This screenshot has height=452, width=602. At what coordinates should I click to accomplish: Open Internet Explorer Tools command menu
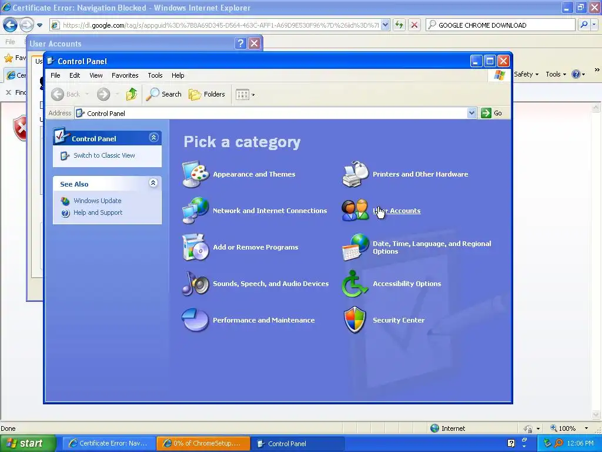pyautogui.click(x=556, y=74)
